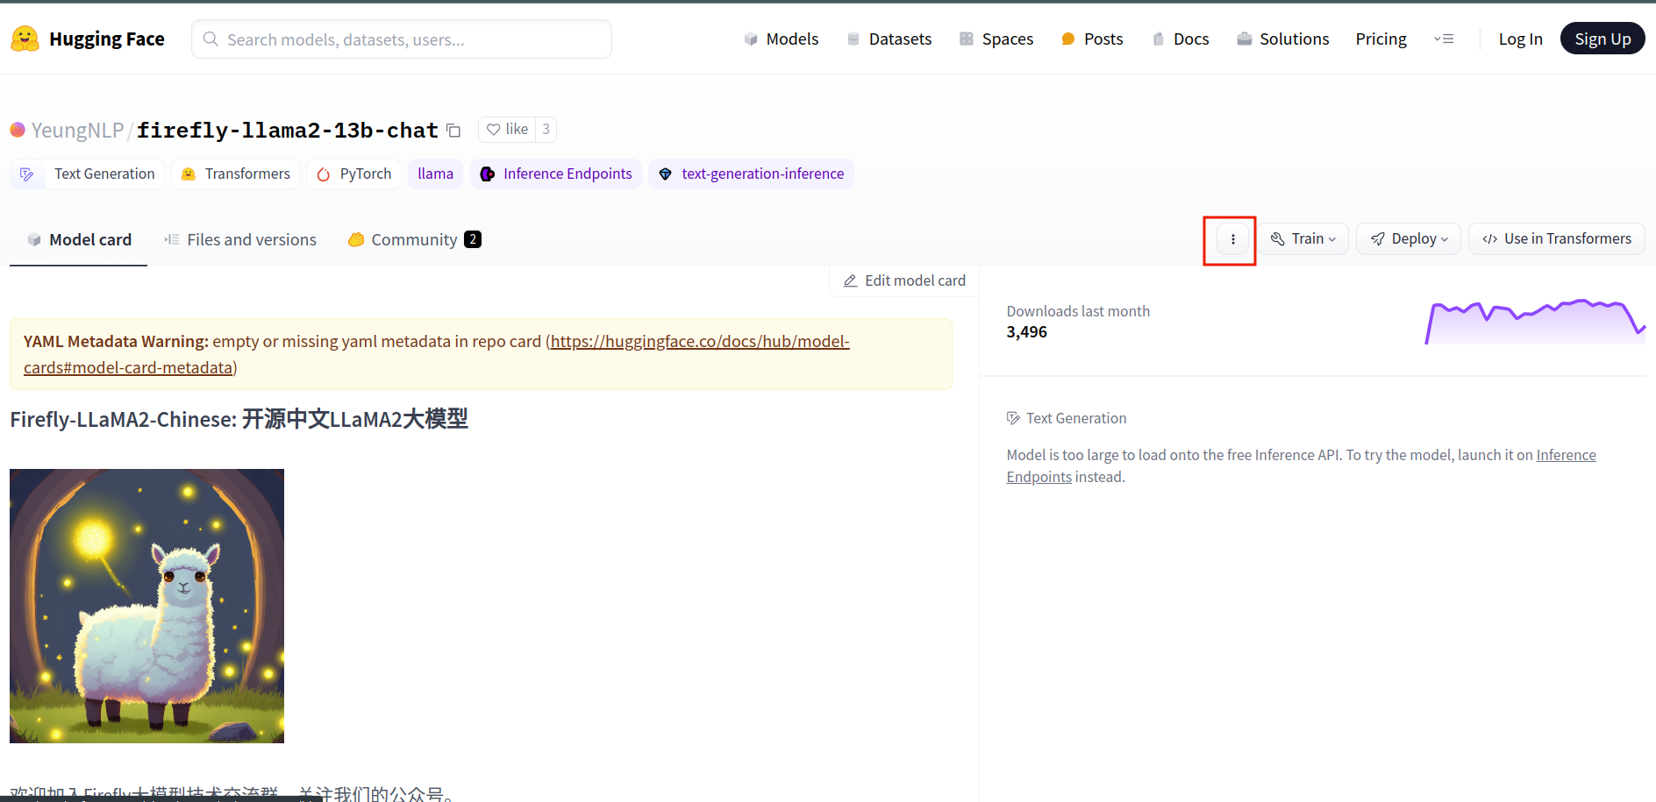Open Solutions menu
The width and height of the screenshot is (1656, 802).
(1282, 39)
